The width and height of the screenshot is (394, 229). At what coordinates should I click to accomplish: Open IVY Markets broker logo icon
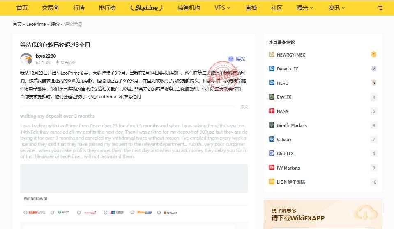coord(272,168)
